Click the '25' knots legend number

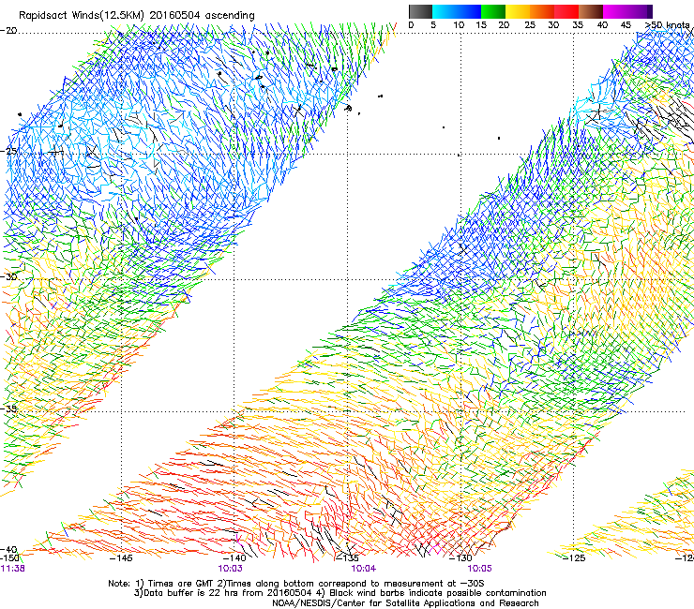click(x=530, y=25)
